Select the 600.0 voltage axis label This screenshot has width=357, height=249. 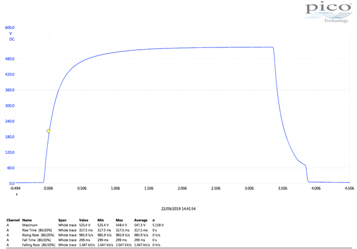tap(10, 28)
